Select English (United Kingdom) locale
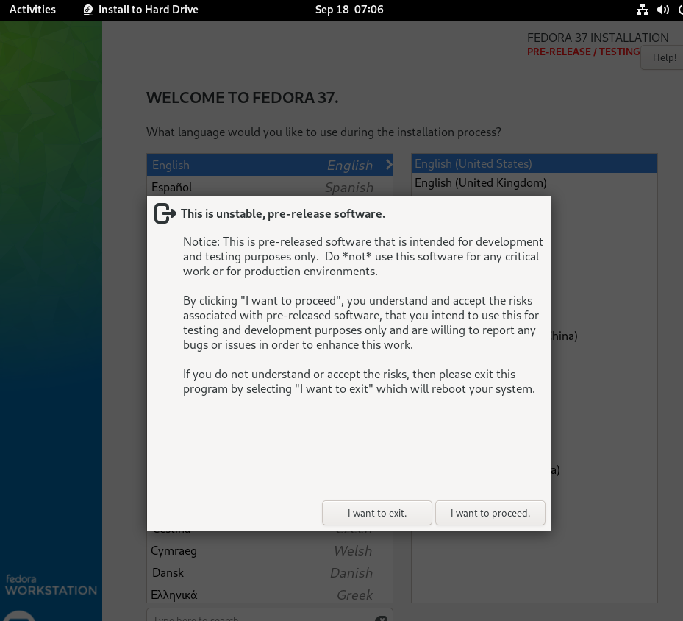Screen dimensions: 683x621 tap(534, 183)
